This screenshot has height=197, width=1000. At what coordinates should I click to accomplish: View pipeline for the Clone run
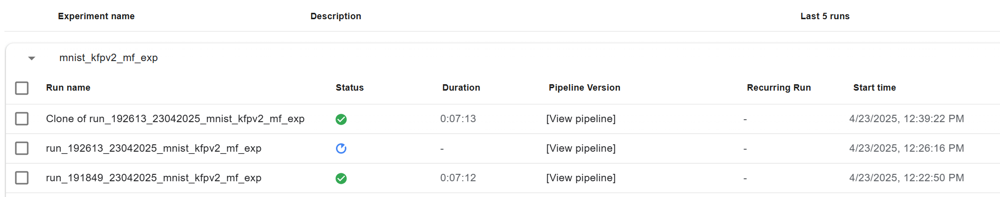tap(581, 119)
